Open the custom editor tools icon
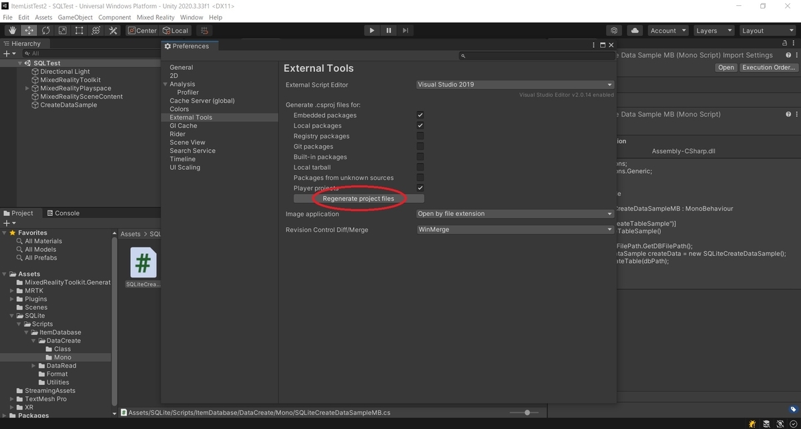Viewport: 801px width, 429px height. (x=112, y=30)
